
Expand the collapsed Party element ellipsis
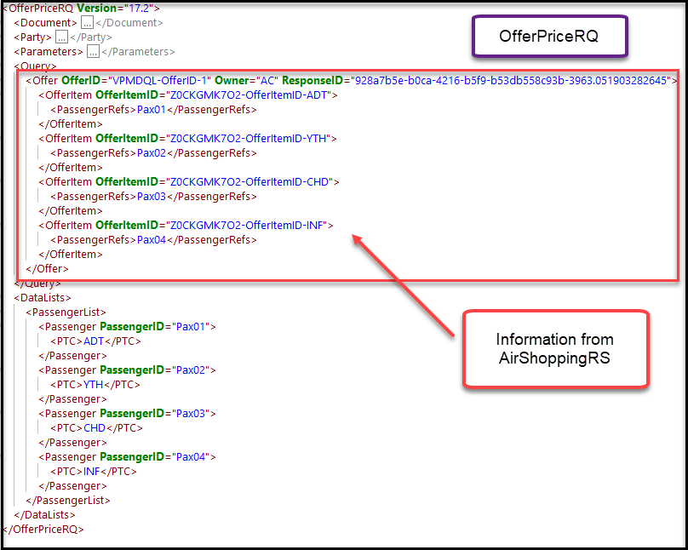coord(61,37)
